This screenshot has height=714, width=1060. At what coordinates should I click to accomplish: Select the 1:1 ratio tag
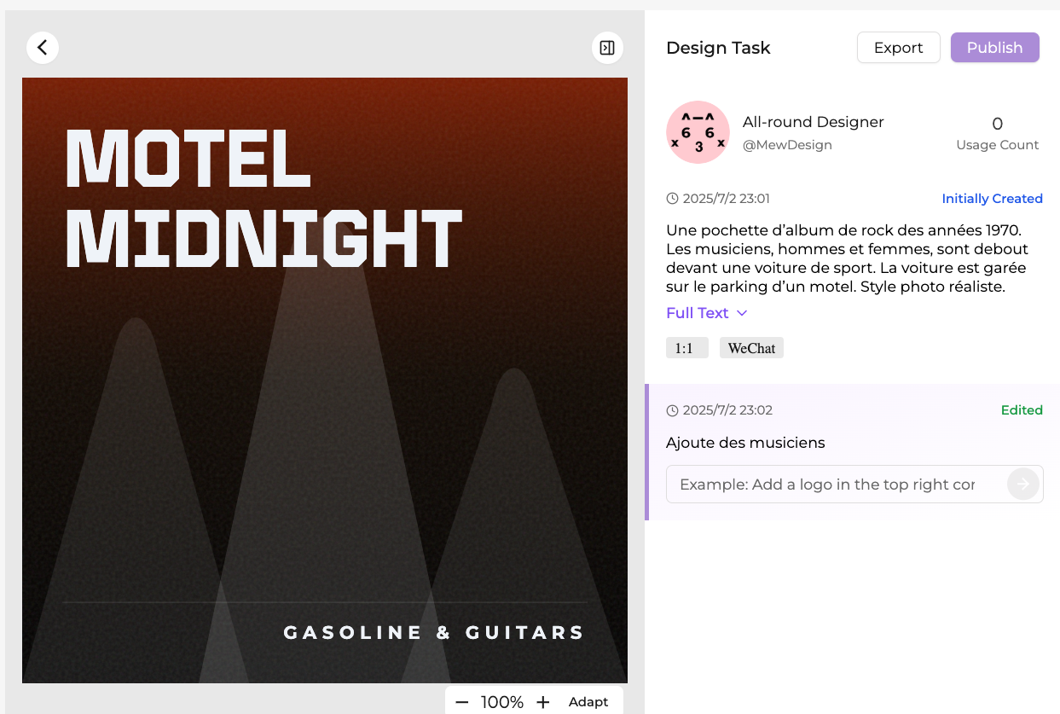pos(686,348)
